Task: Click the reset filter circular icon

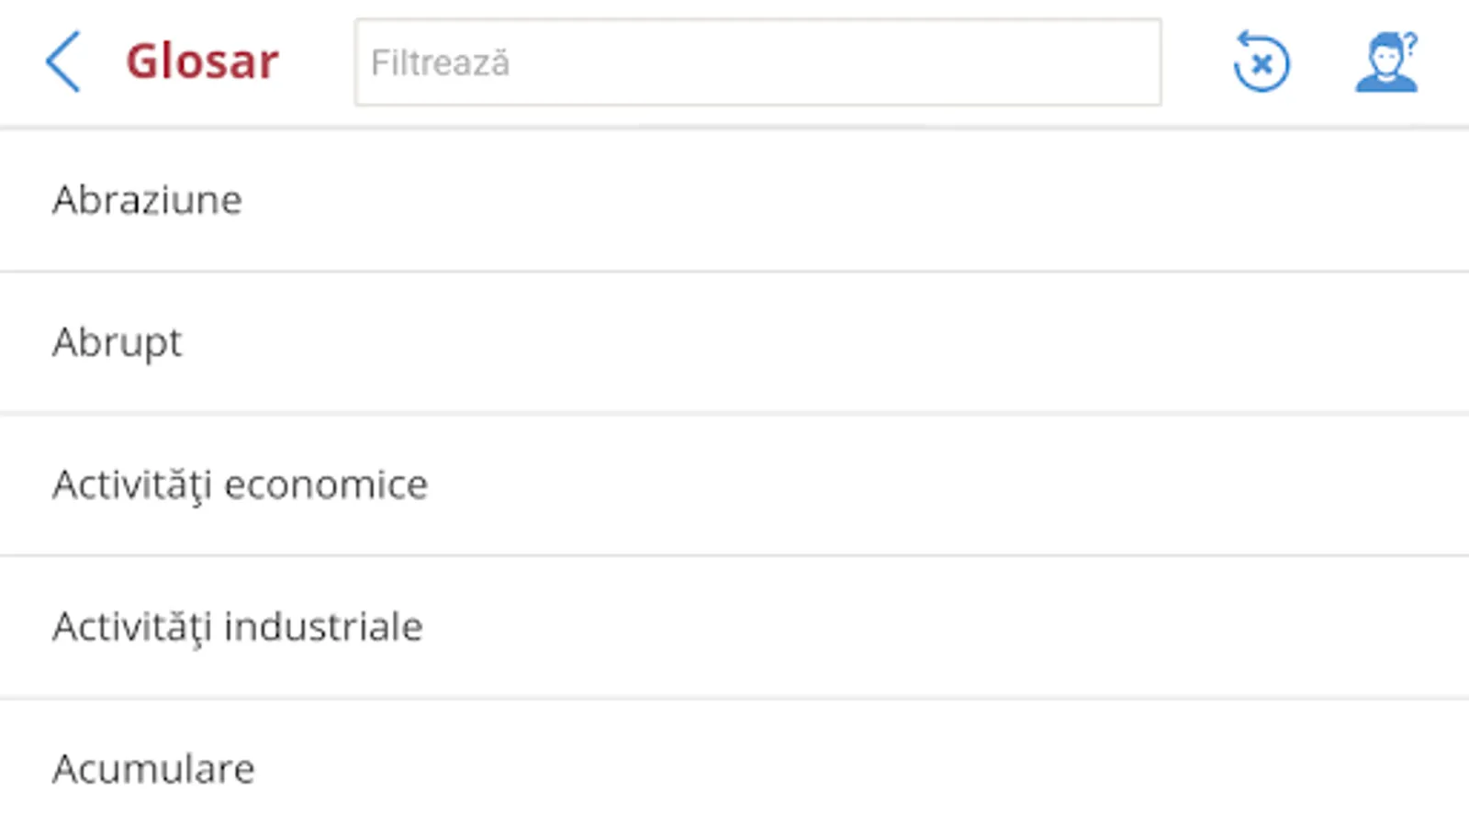Action: 1262,62
